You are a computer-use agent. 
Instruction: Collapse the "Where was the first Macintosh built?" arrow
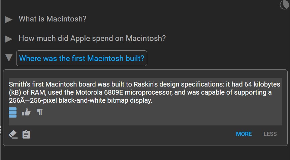(9, 58)
